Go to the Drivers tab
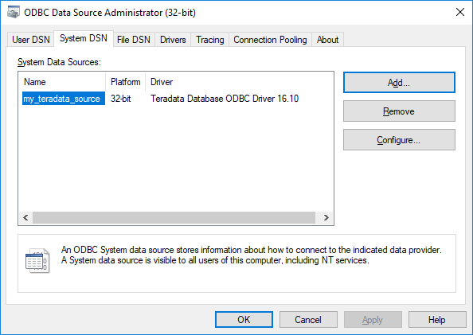Screen dimensions: 473x335 tap(173, 40)
